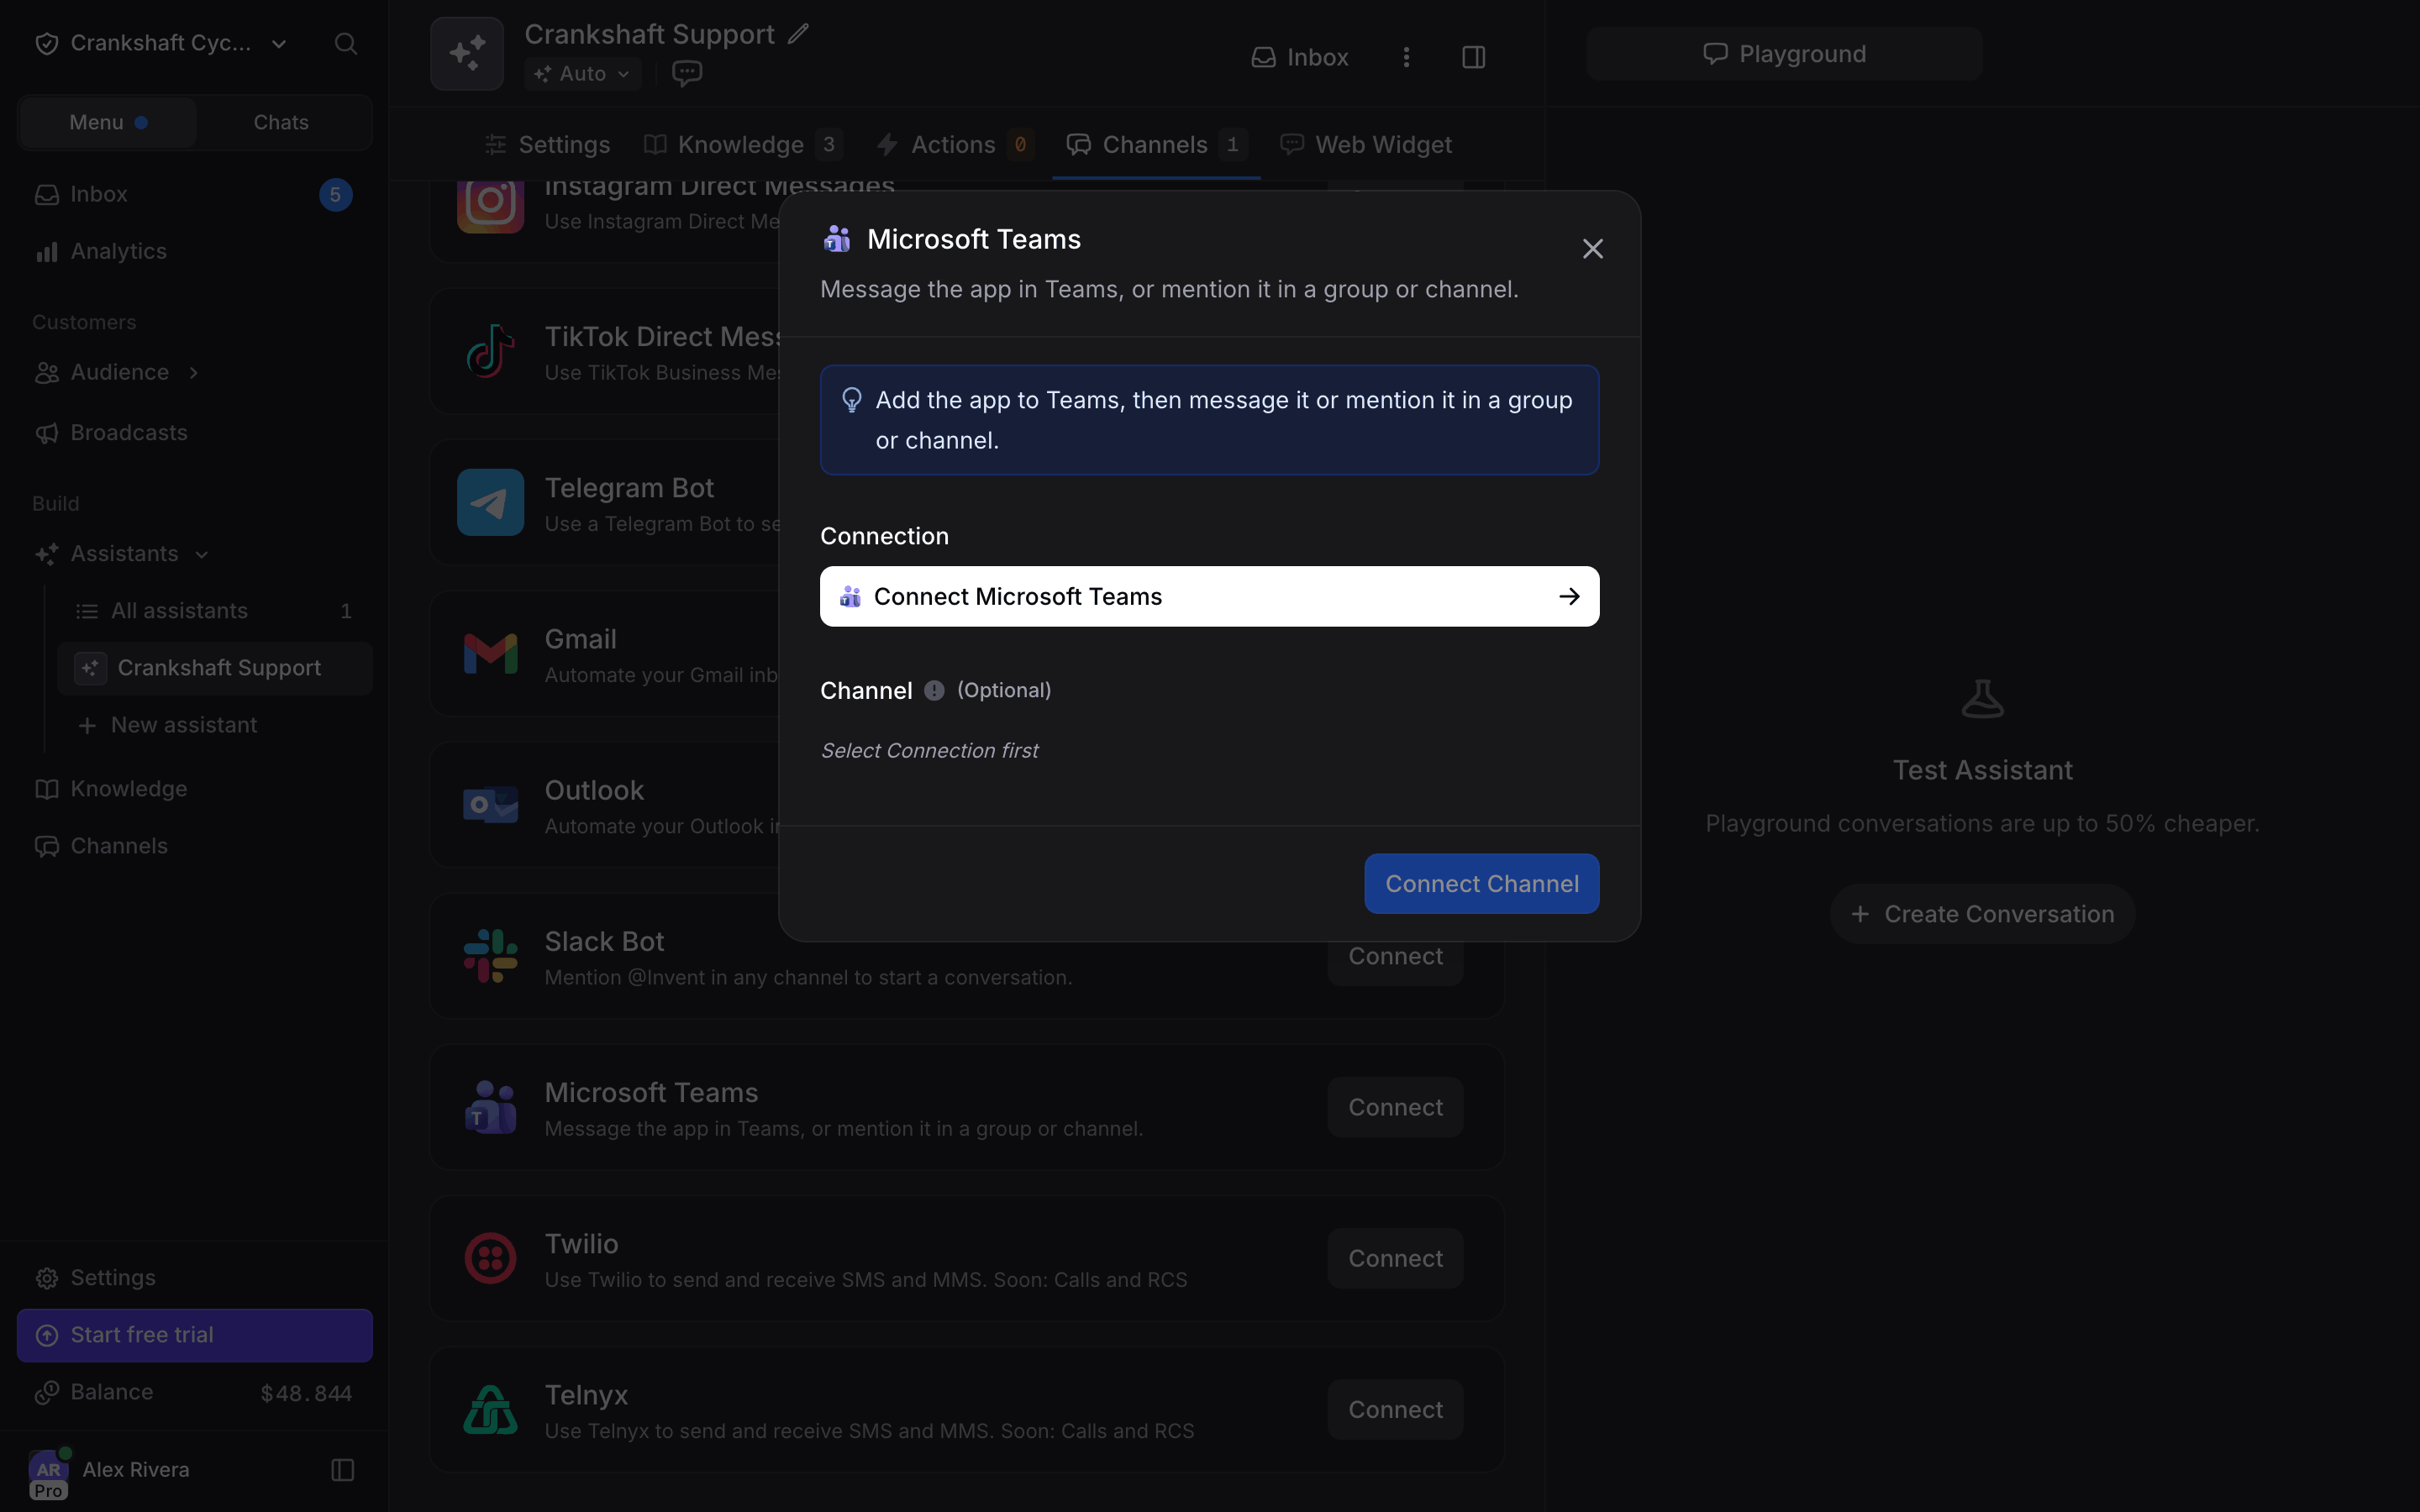This screenshot has width=2420, height=1512.
Task: Click the Channel info icon
Action: coord(934,691)
